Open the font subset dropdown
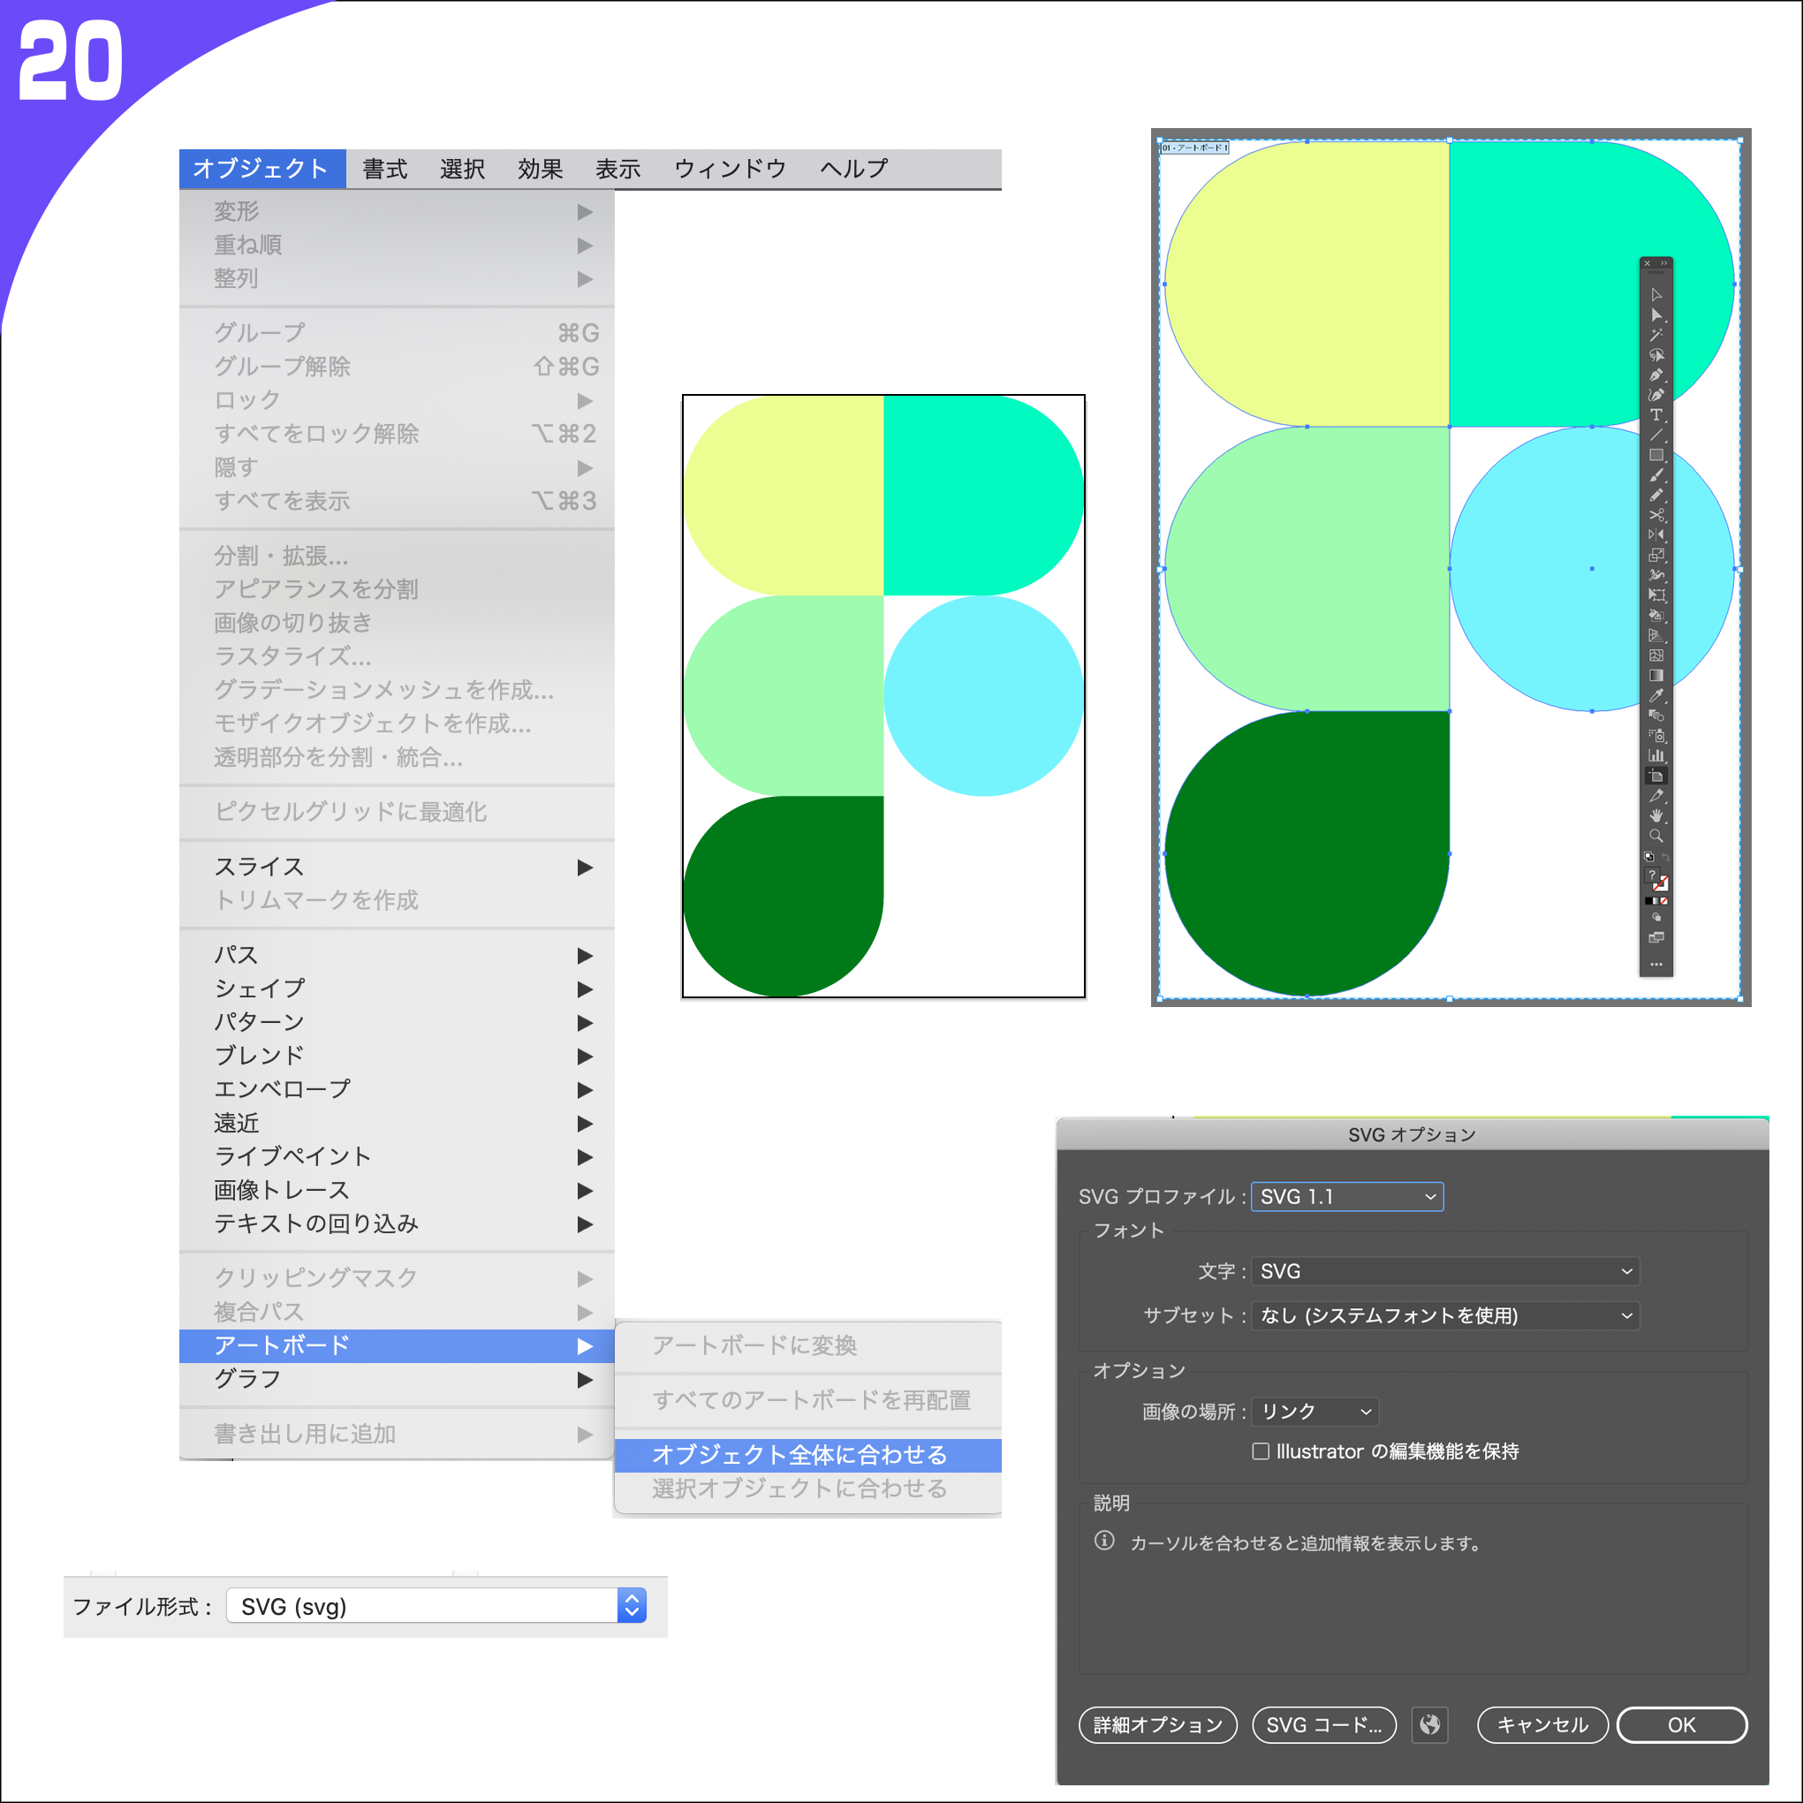This screenshot has width=1803, height=1803. (x=1443, y=1314)
